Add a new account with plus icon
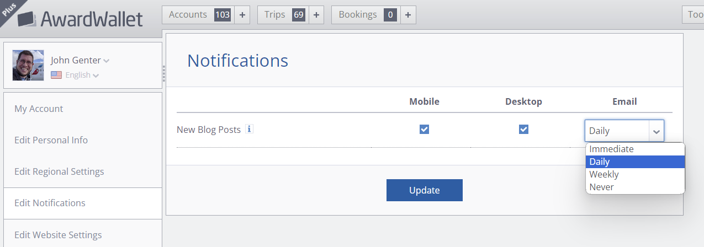The height and width of the screenshot is (247, 704). click(x=242, y=15)
